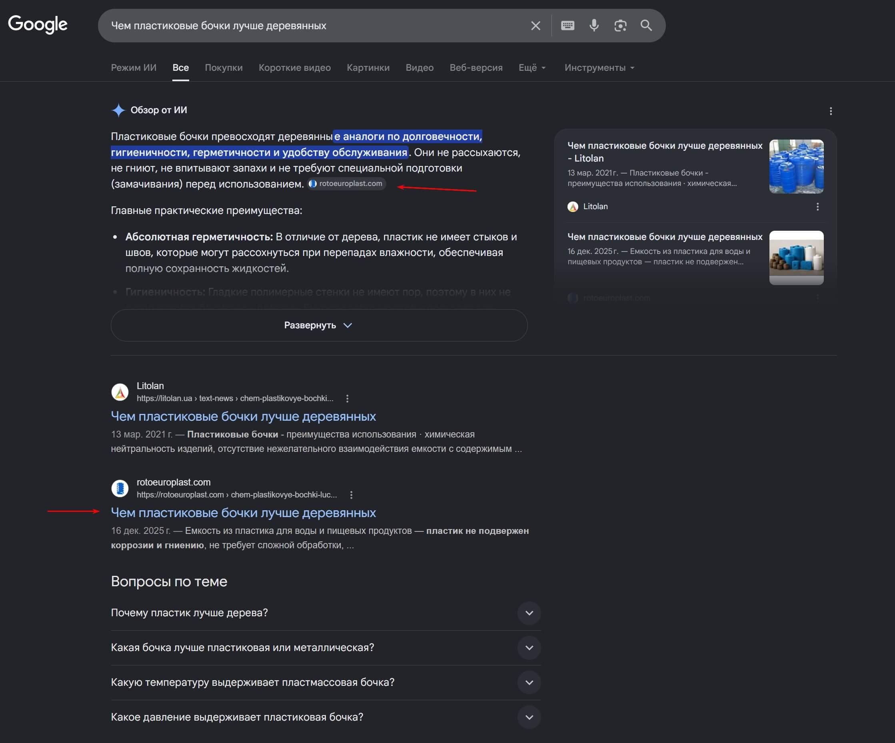Click the rotoeuroplast.com site name above result

pyautogui.click(x=174, y=482)
